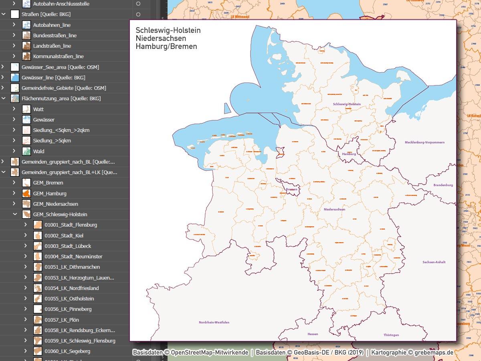
Task: Click the Bundesstraßen_line layer thumbnail
Action: (26, 35)
